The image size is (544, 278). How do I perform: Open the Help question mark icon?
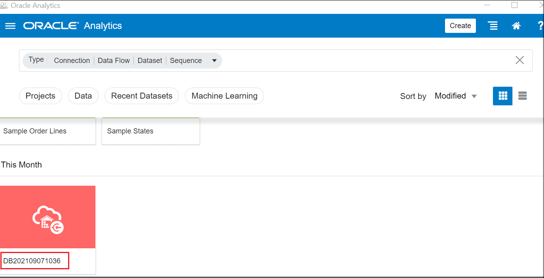[540, 26]
